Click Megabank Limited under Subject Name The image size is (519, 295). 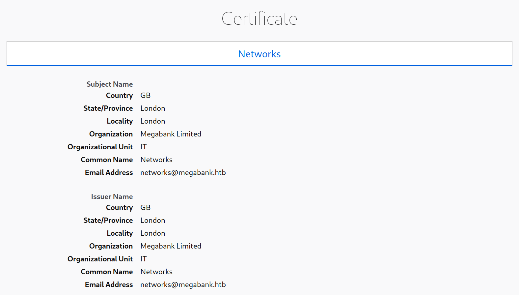click(171, 134)
